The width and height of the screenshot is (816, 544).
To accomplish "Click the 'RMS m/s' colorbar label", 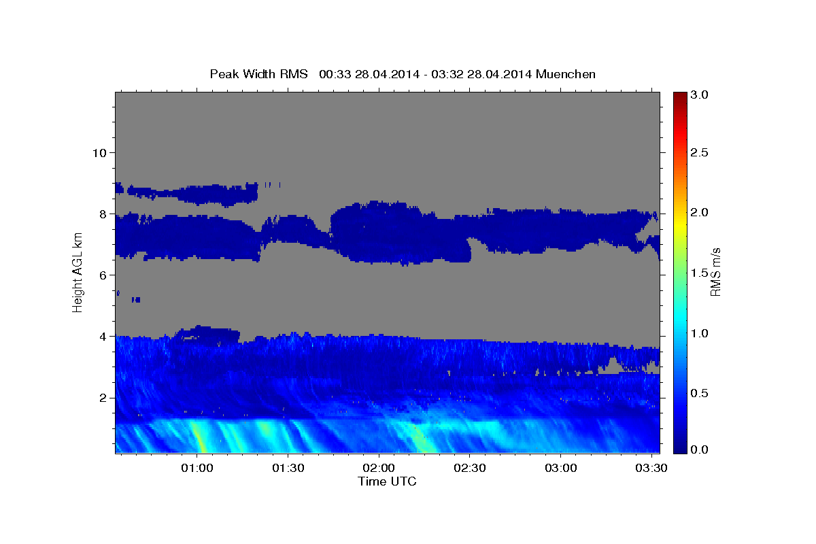I will [x=715, y=272].
